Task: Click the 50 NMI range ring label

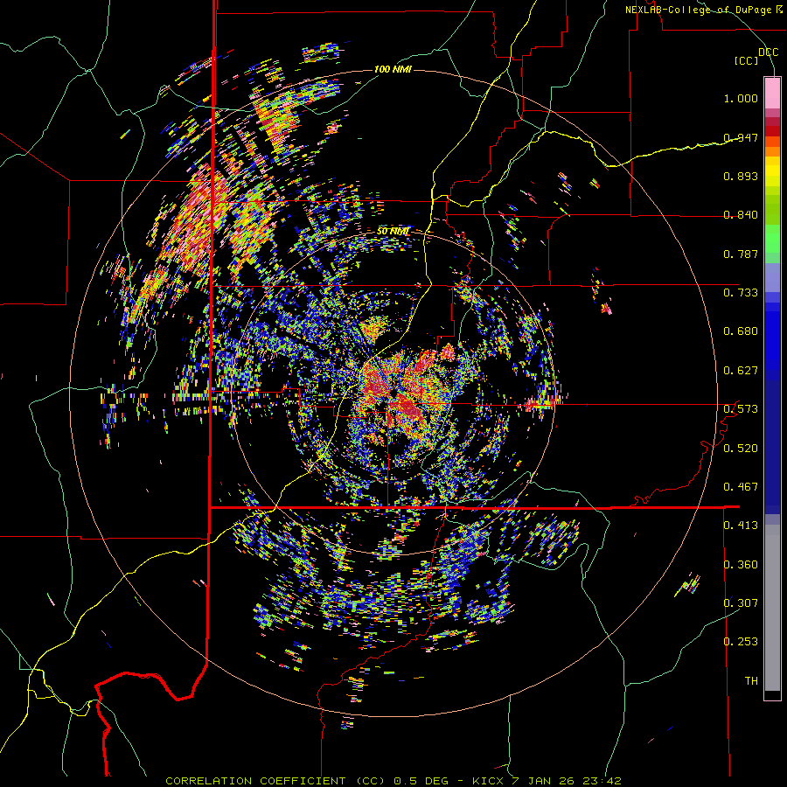Action: pos(393,232)
